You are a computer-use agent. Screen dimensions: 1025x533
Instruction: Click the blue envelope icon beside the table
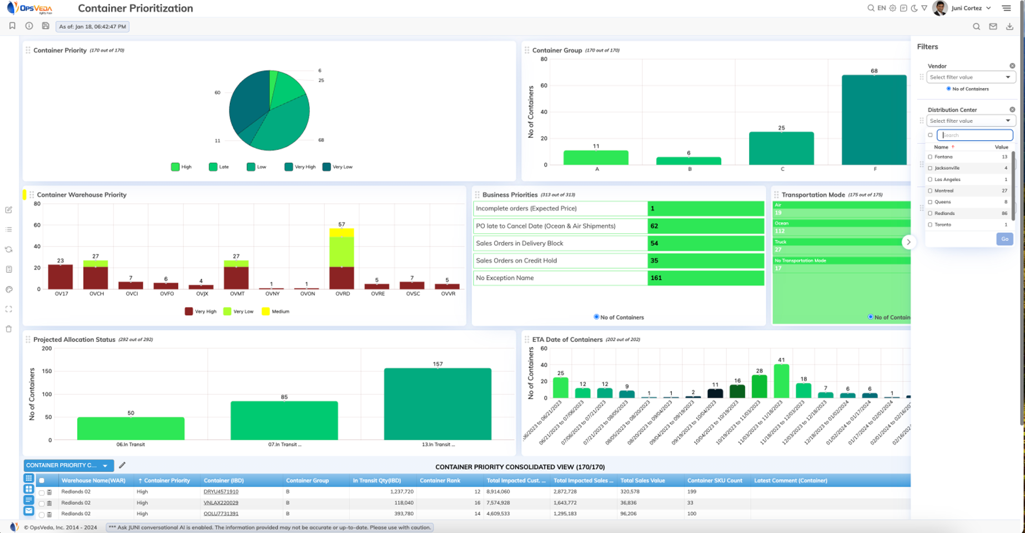point(29,511)
